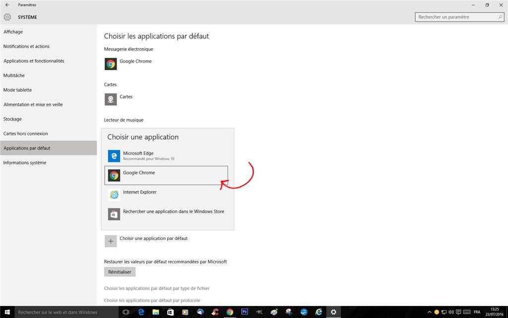Click Choisir une application par défaut text
The height and width of the screenshot is (318, 508).
pyautogui.click(x=154, y=238)
